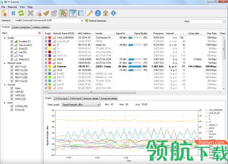Collapse the Band filter group
This screenshot has height=164, width=228.
point(5,102)
